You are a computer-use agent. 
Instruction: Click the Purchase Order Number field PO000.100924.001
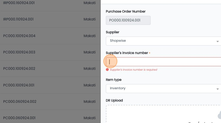[x=128, y=20]
